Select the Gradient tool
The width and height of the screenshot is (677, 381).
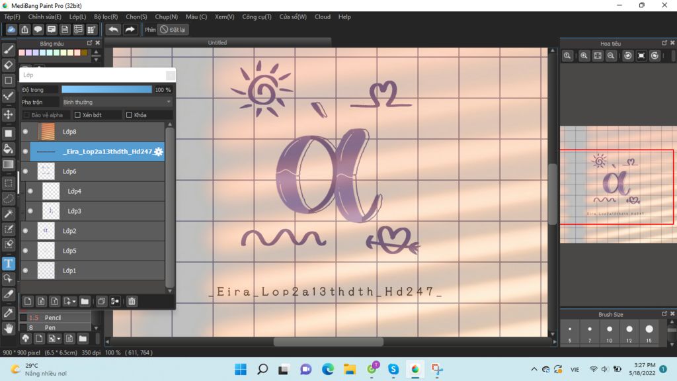coord(8,165)
